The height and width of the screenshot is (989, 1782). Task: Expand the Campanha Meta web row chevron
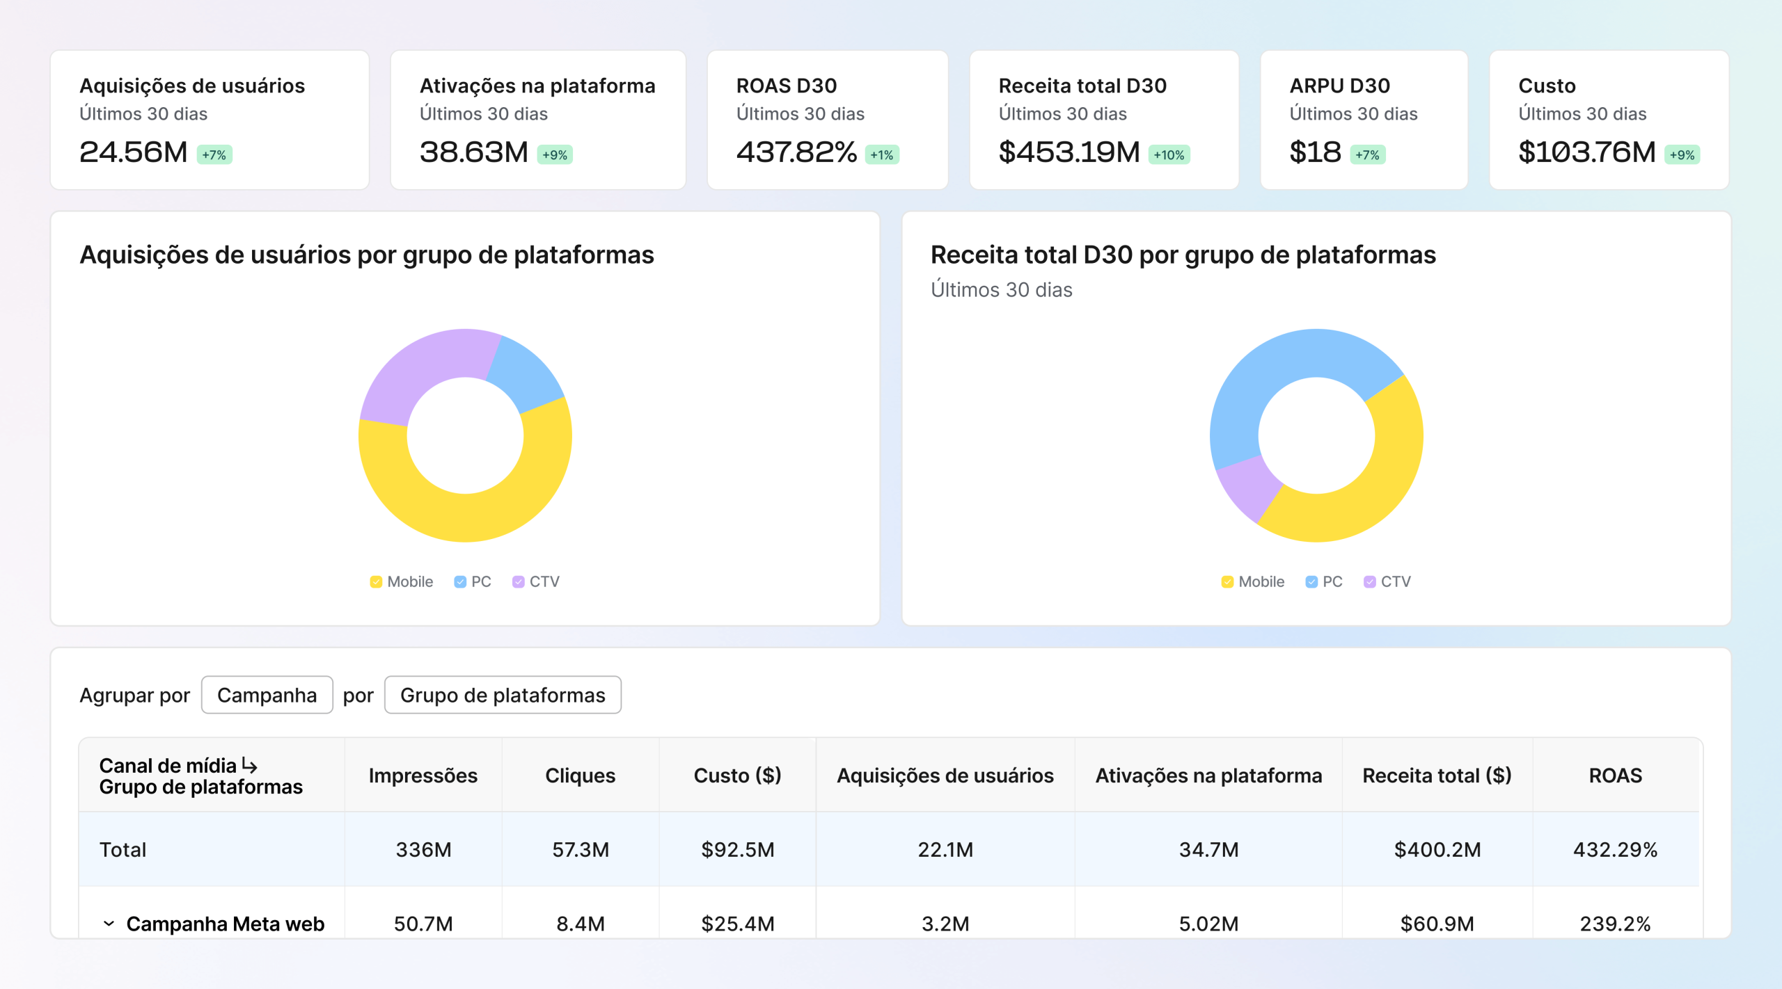pyautogui.click(x=109, y=923)
